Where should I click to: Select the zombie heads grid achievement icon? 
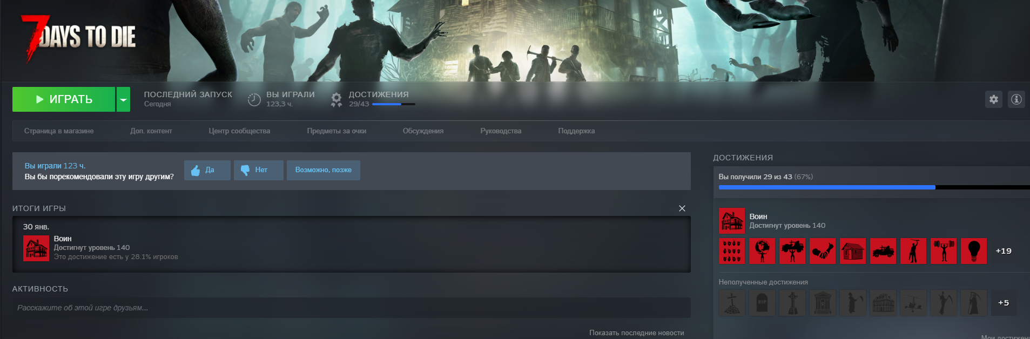(x=732, y=251)
